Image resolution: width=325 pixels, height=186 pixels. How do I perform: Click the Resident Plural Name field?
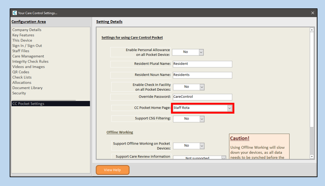coord(202,64)
